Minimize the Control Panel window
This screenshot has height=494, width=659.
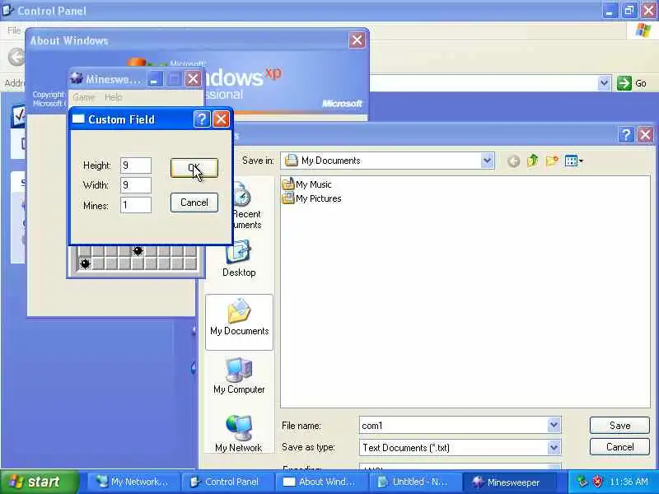tap(610, 11)
